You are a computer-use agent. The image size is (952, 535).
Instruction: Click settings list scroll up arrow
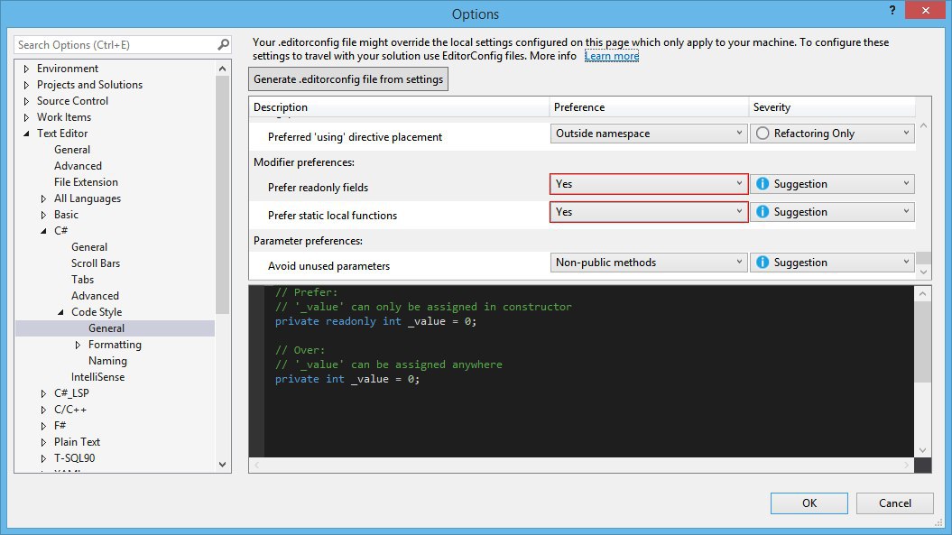click(x=923, y=125)
